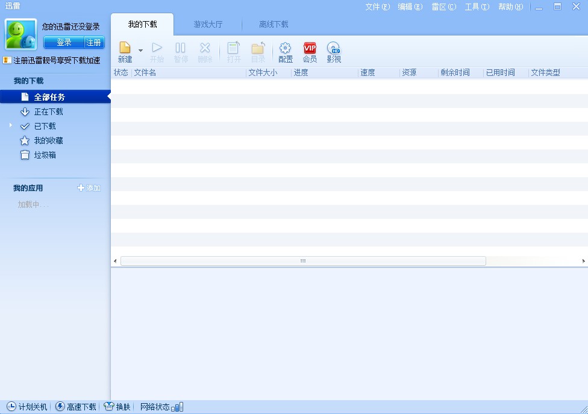The image size is (588, 414).
Task: Open the 影视 video icon
Action: point(333,48)
